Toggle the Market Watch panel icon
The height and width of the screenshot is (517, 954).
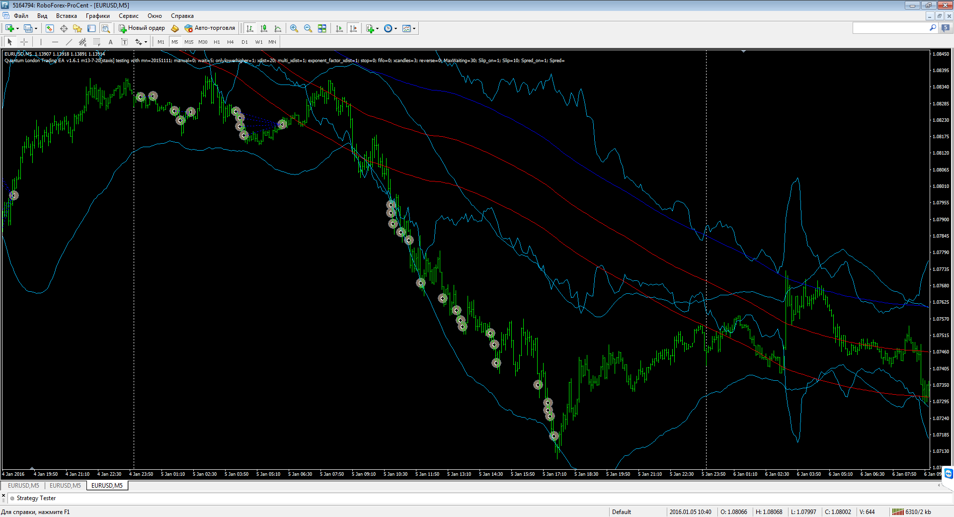pyautogui.click(x=49, y=28)
